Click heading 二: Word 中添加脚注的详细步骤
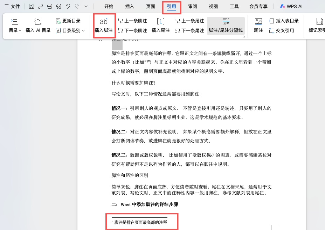This screenshot has height=230, width=325. [x=145, y=204]
